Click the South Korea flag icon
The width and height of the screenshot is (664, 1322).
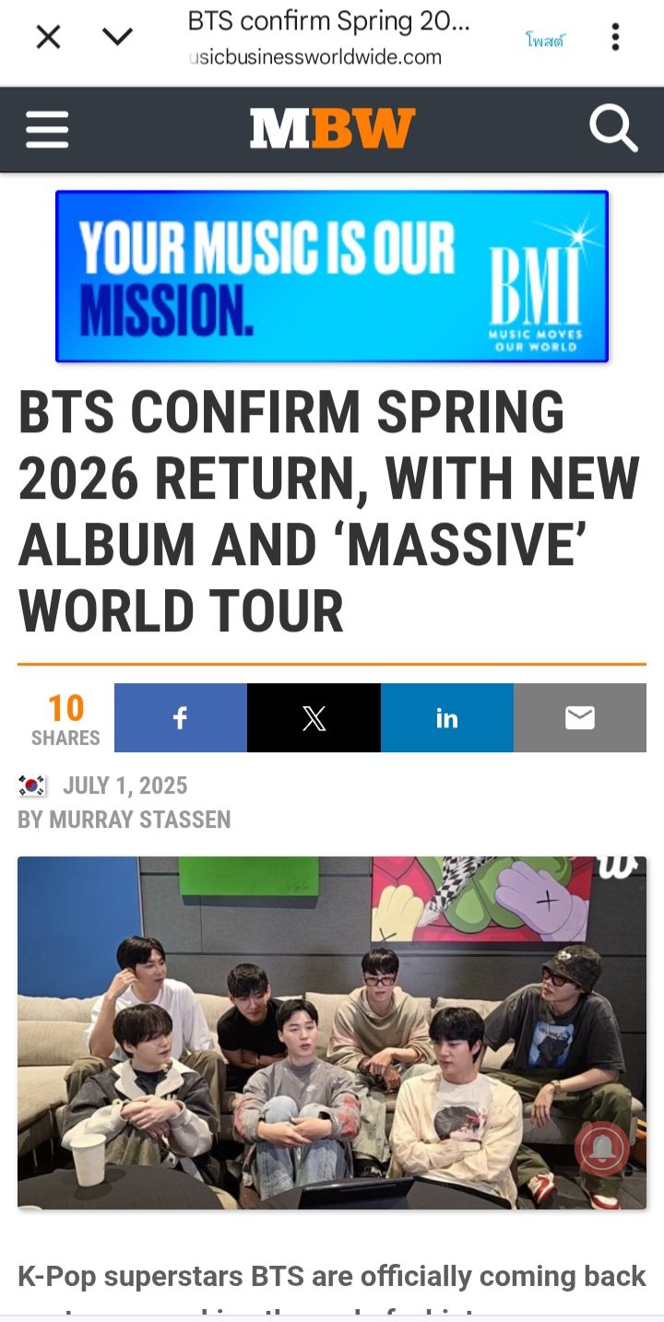coord(32,785)
